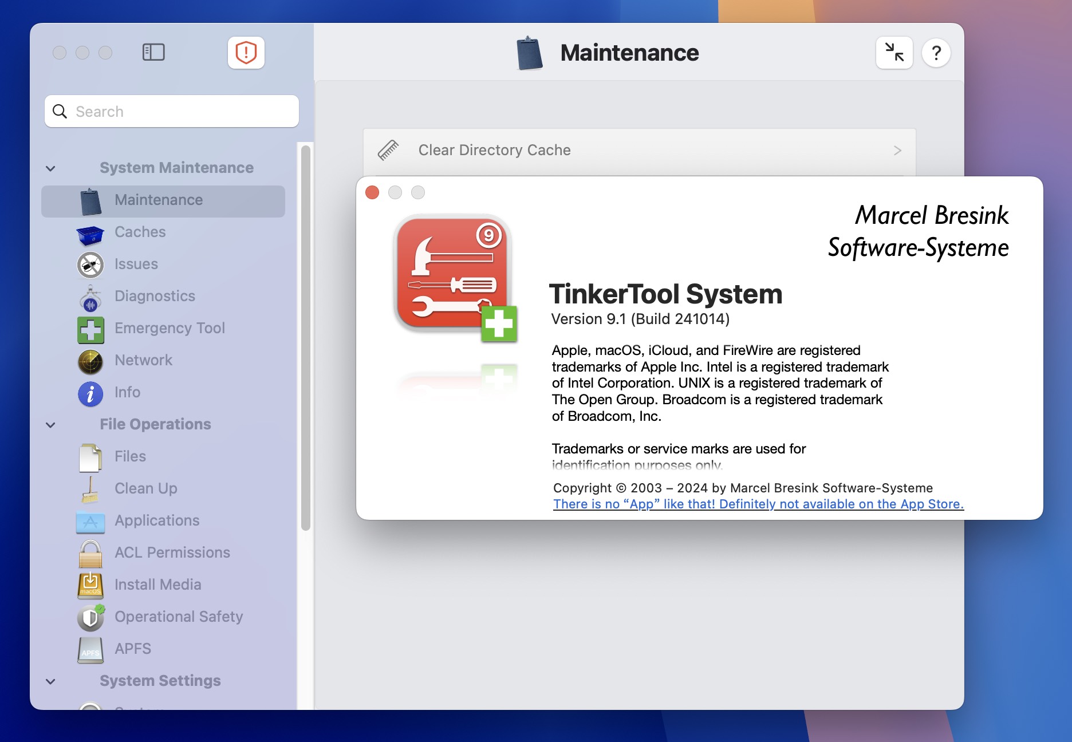Click the green Emergency Tool cross icon
The width and height of the screenshot is (1072, 742).
point(90,330)
